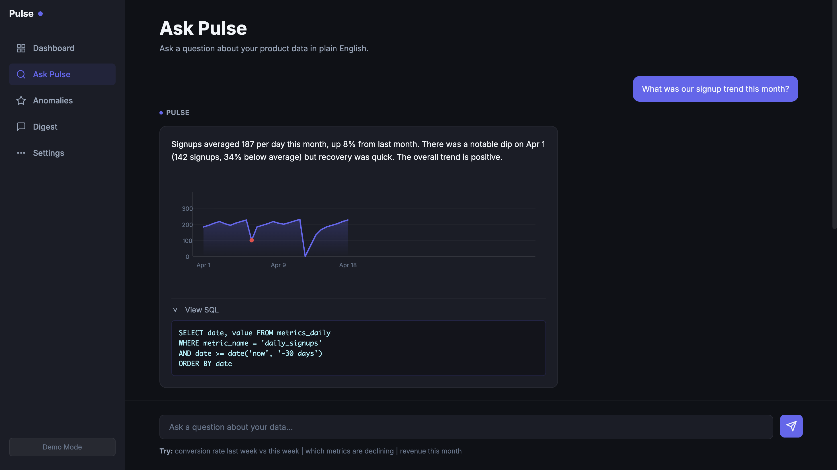This screenshot has width=837, height=470.
Task: Click the purple dot next to PULSE label
Action: pos(161,113)
